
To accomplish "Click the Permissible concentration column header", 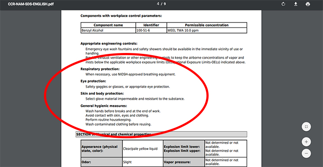I will (207, 25).
